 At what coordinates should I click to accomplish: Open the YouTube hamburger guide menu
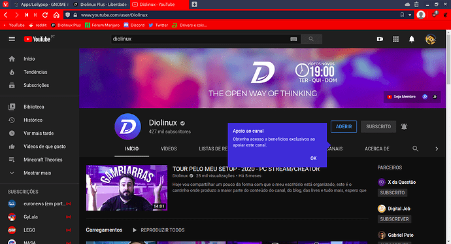click(12, 39)
